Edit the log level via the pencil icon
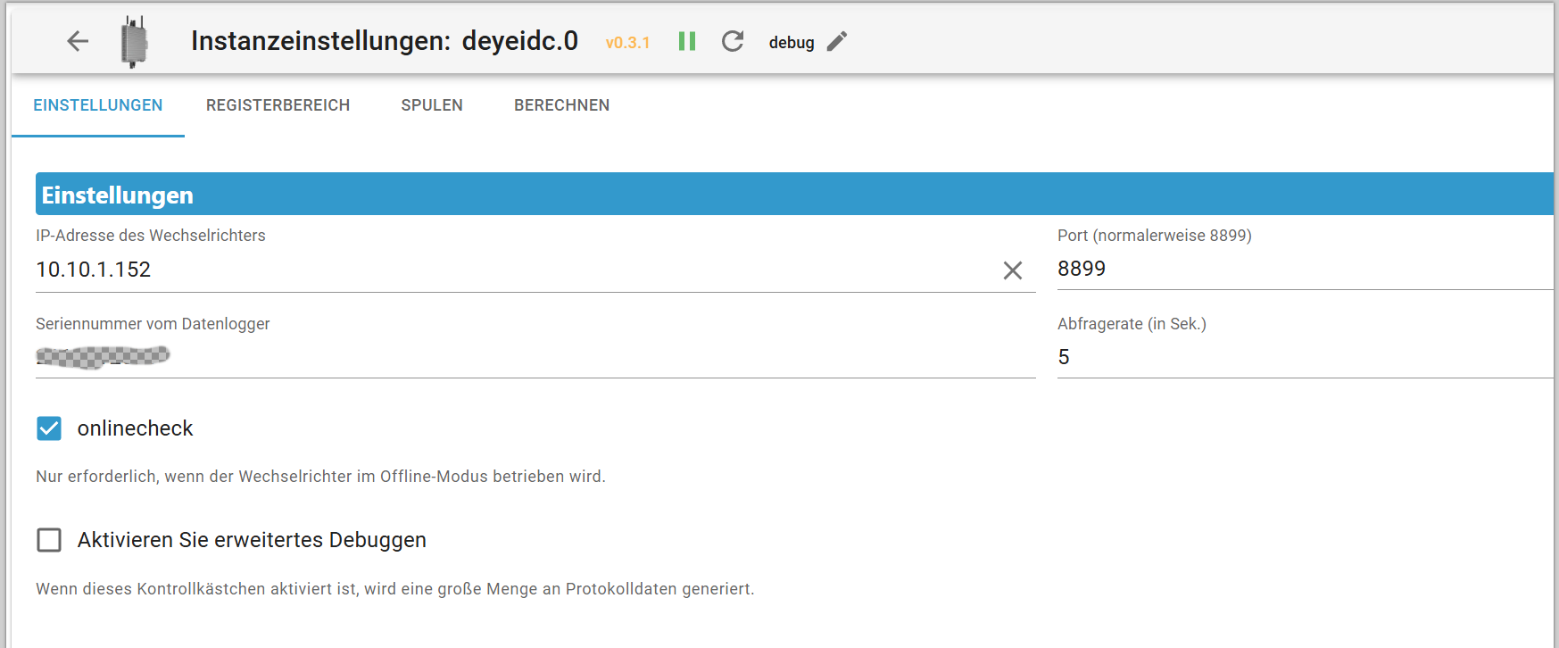Viewport: 1559px width, 648px height. [x=836, y=41]
